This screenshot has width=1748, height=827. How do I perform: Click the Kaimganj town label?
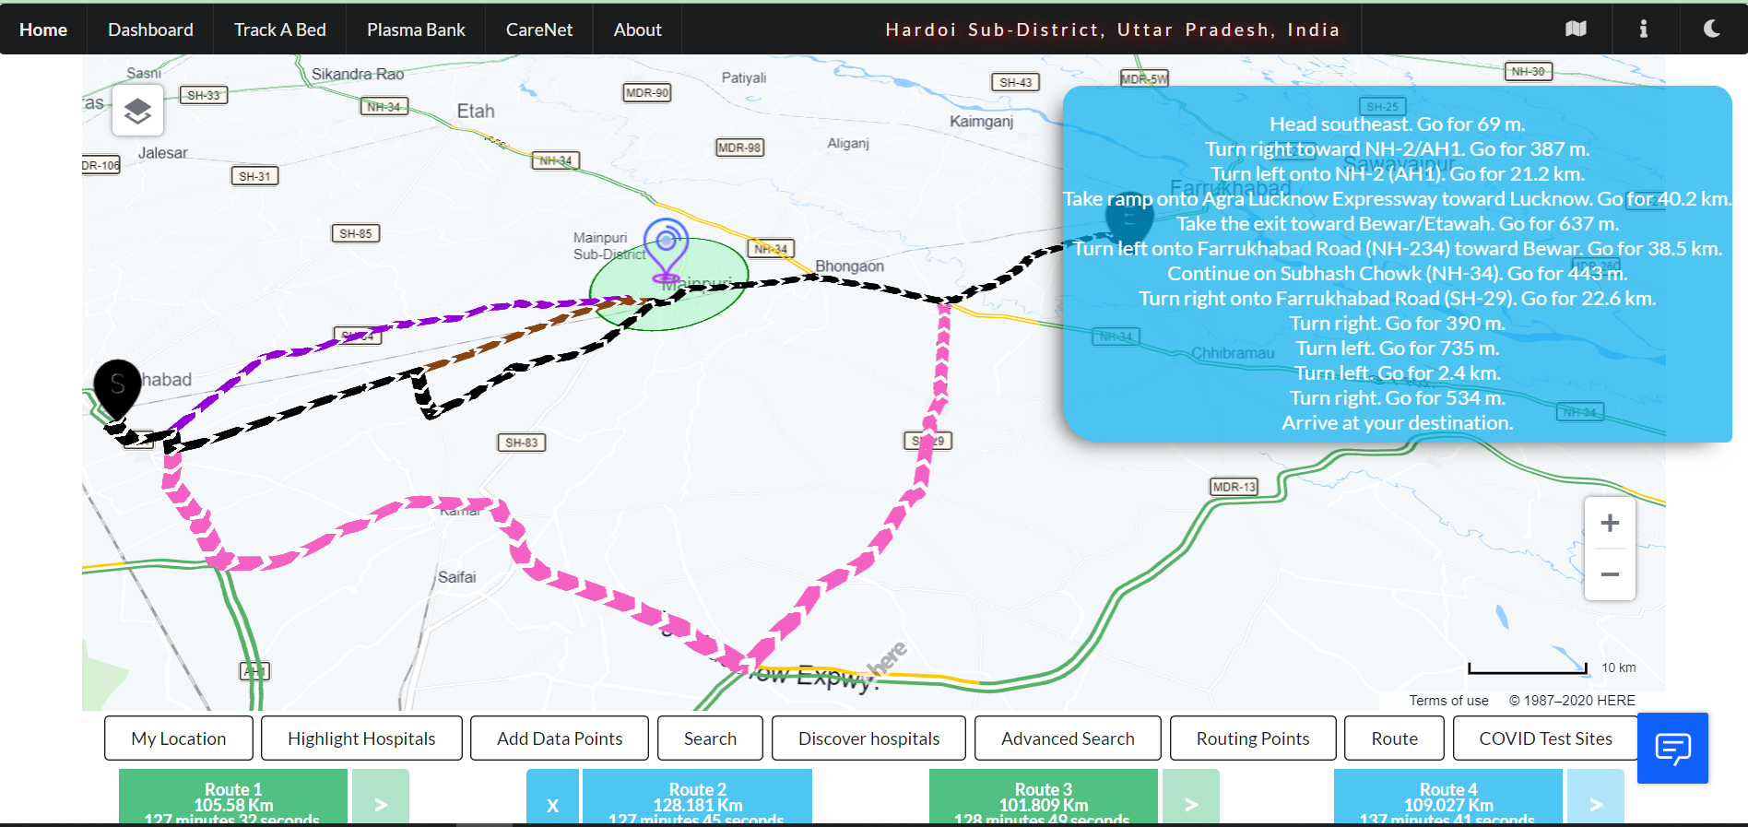tap(981, 121)
